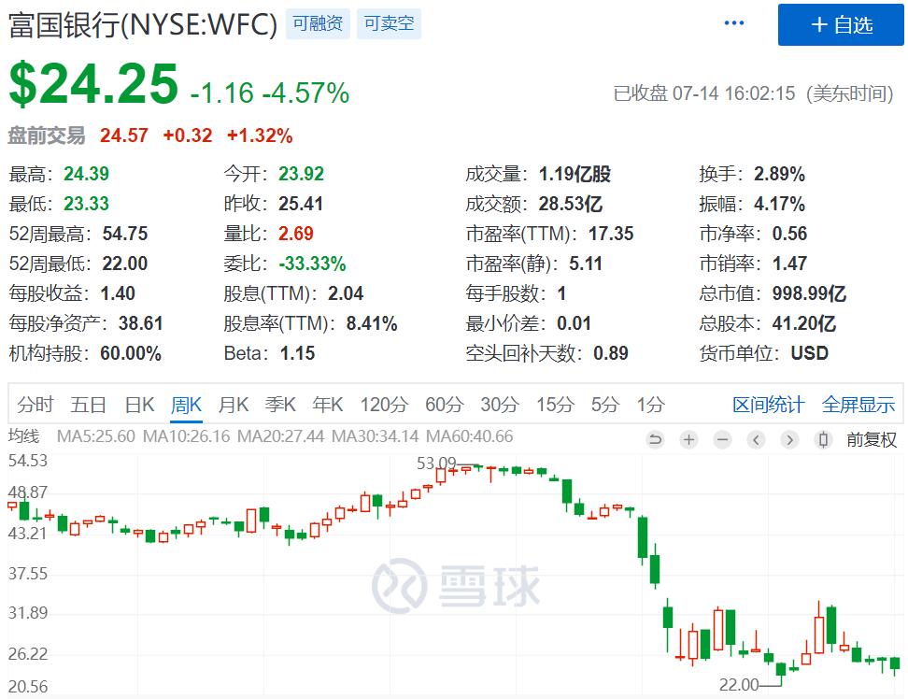Click the 成交额 value 28.53亿
Image resolution: width=908 pixels, height=699 pixels.
(571, 204)
